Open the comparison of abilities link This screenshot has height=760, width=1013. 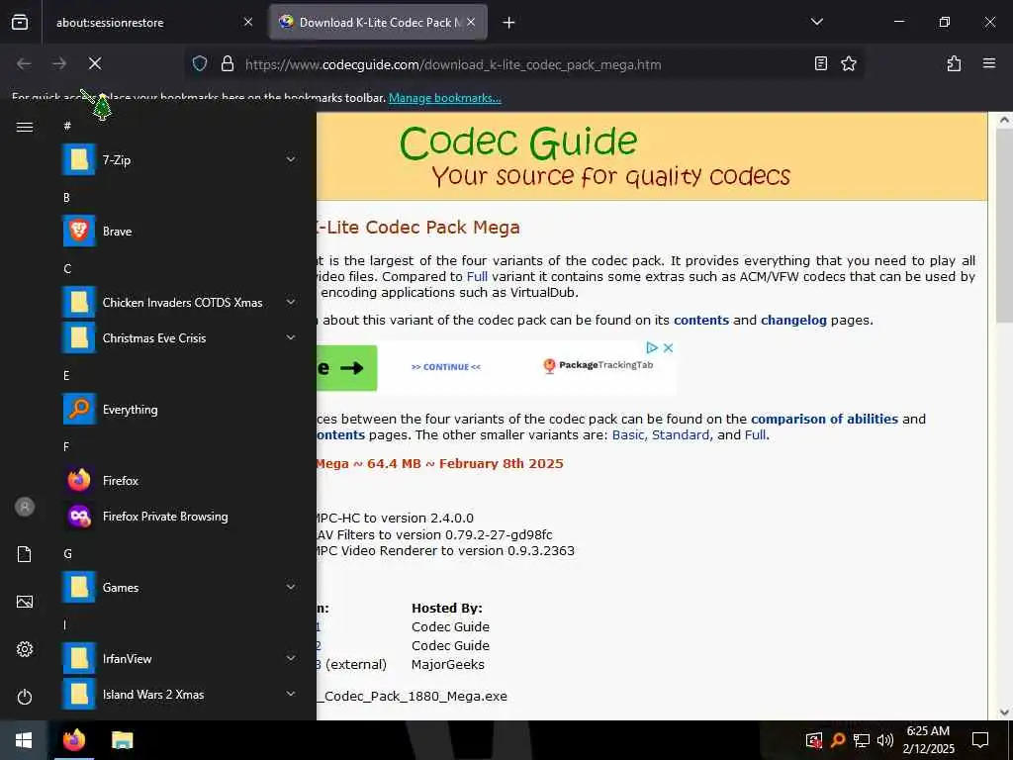824,419
